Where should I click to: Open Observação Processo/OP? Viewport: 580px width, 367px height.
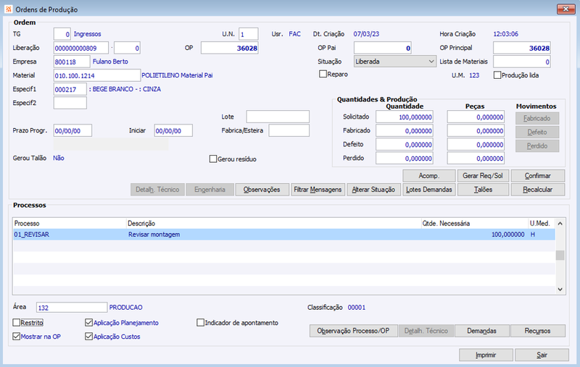(x=353, y=331)
